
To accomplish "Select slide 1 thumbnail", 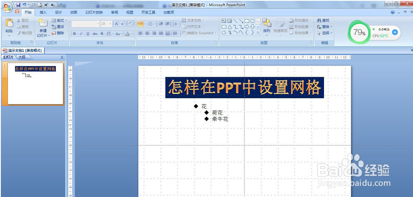I will pos(35,83).
